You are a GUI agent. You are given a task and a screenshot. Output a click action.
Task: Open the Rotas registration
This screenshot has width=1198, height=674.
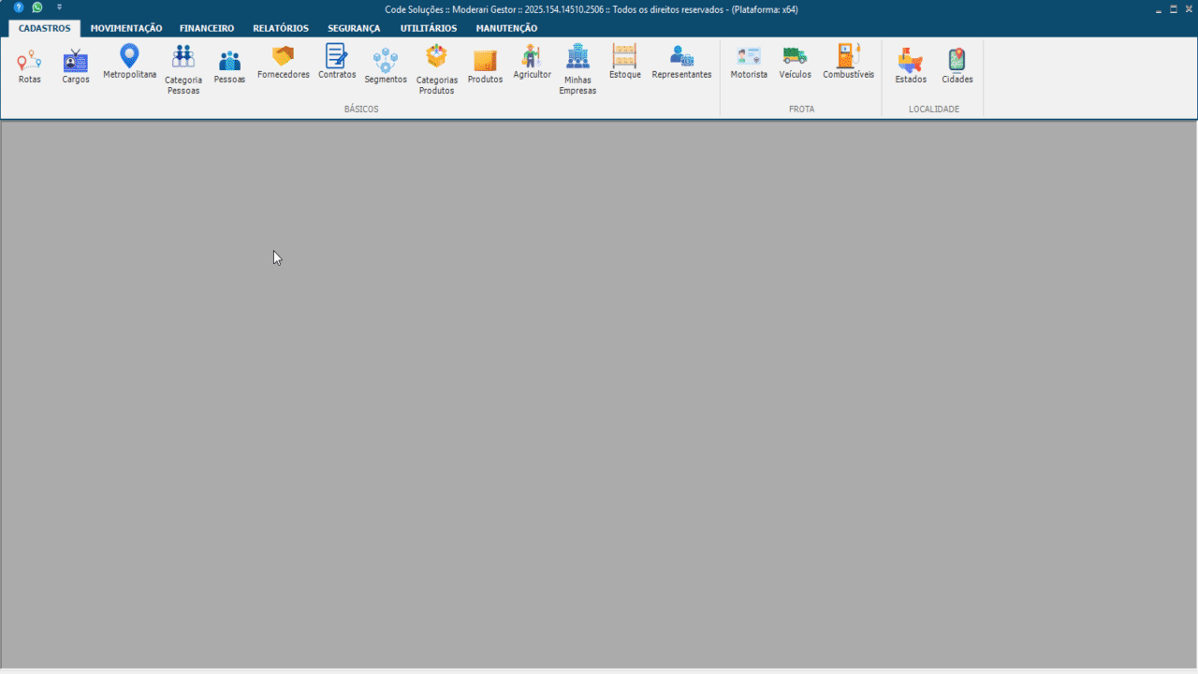(30, 67)
